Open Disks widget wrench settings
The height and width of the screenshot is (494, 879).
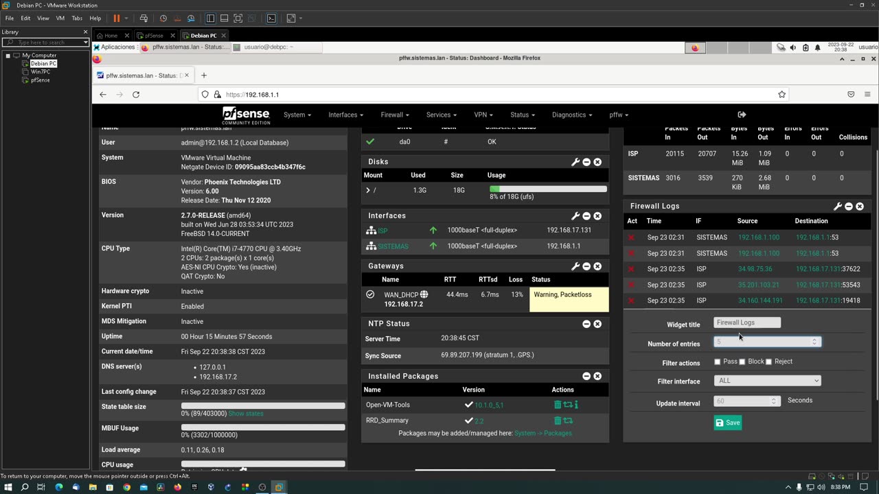tap(575, 162)
